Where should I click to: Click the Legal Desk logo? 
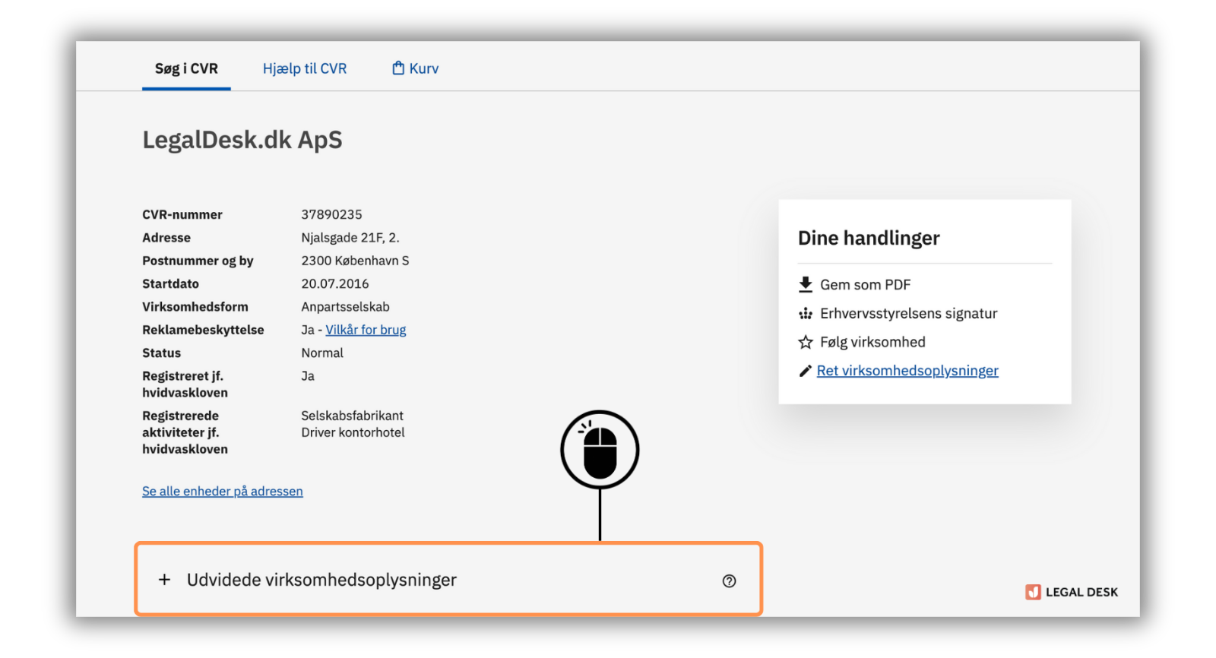(1071, 592)
